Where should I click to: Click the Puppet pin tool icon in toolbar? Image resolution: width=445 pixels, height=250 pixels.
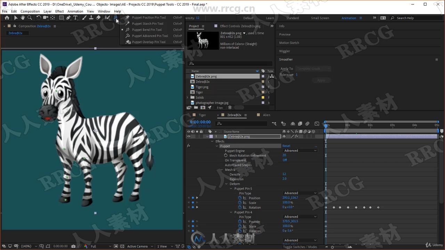point(115,17)
